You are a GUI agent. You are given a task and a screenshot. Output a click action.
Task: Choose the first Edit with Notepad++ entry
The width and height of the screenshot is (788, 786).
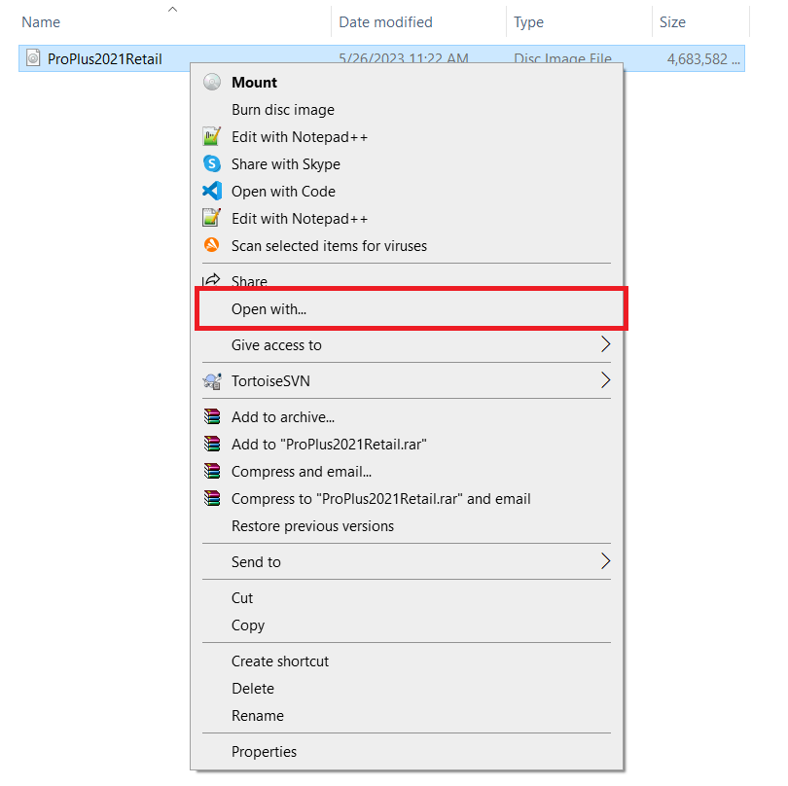point(407,137)
